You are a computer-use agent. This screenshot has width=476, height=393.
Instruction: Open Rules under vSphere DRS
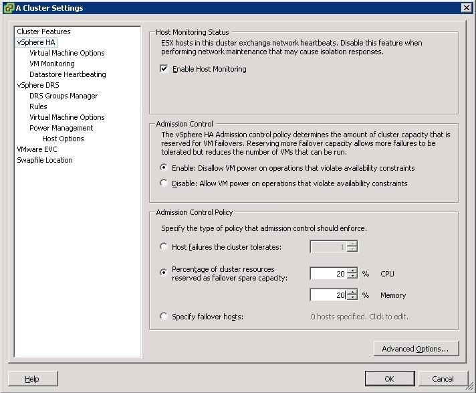tap(38, 106)
